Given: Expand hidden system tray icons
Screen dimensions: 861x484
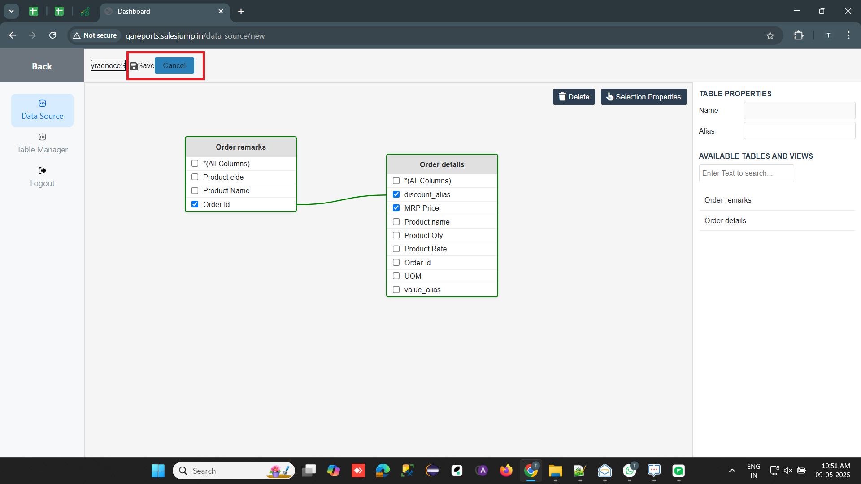Looking at the screenshot, I should [x=732, y=471].
